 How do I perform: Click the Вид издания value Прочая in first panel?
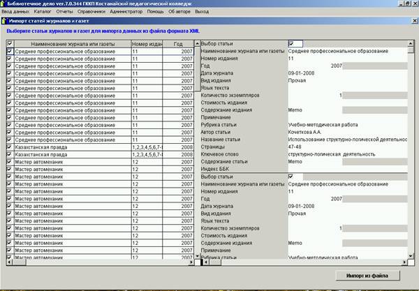point(297,81)
